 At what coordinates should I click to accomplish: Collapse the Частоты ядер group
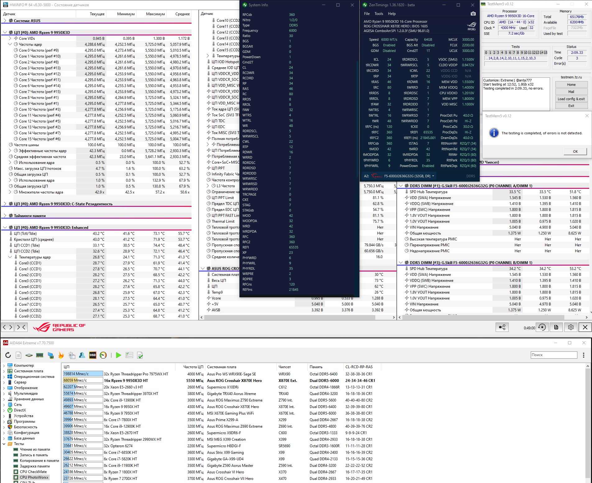coord(10,44)
